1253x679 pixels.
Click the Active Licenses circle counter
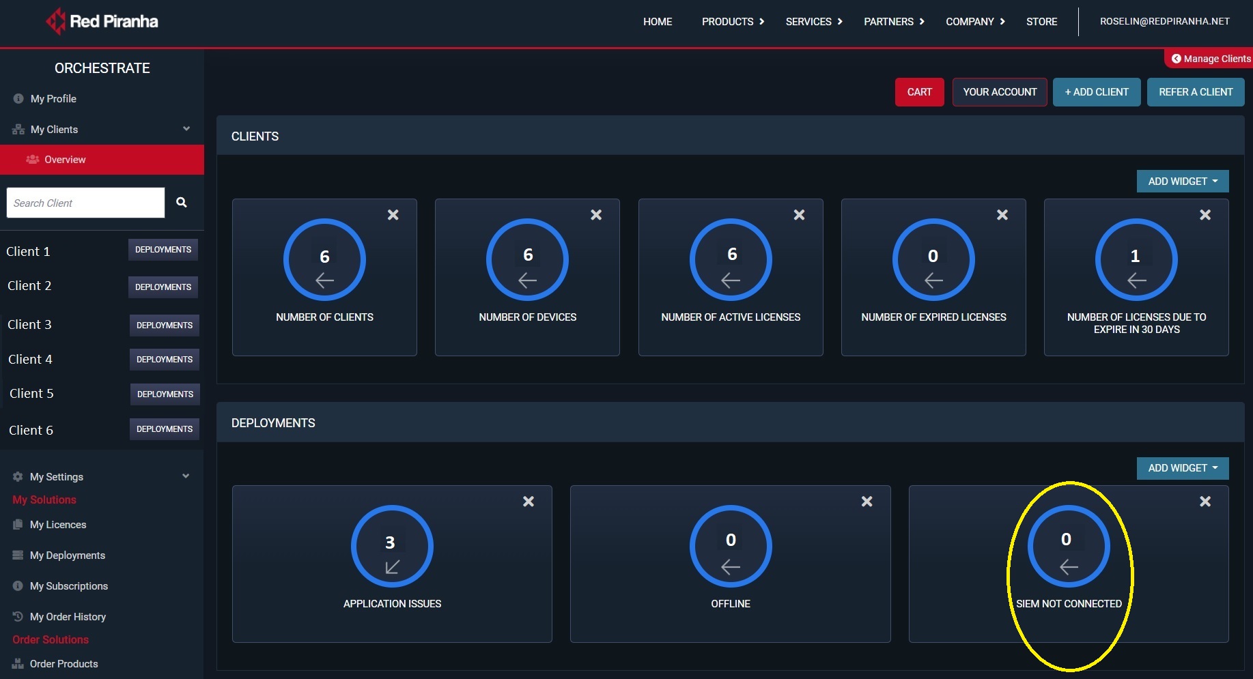point(731,260)
